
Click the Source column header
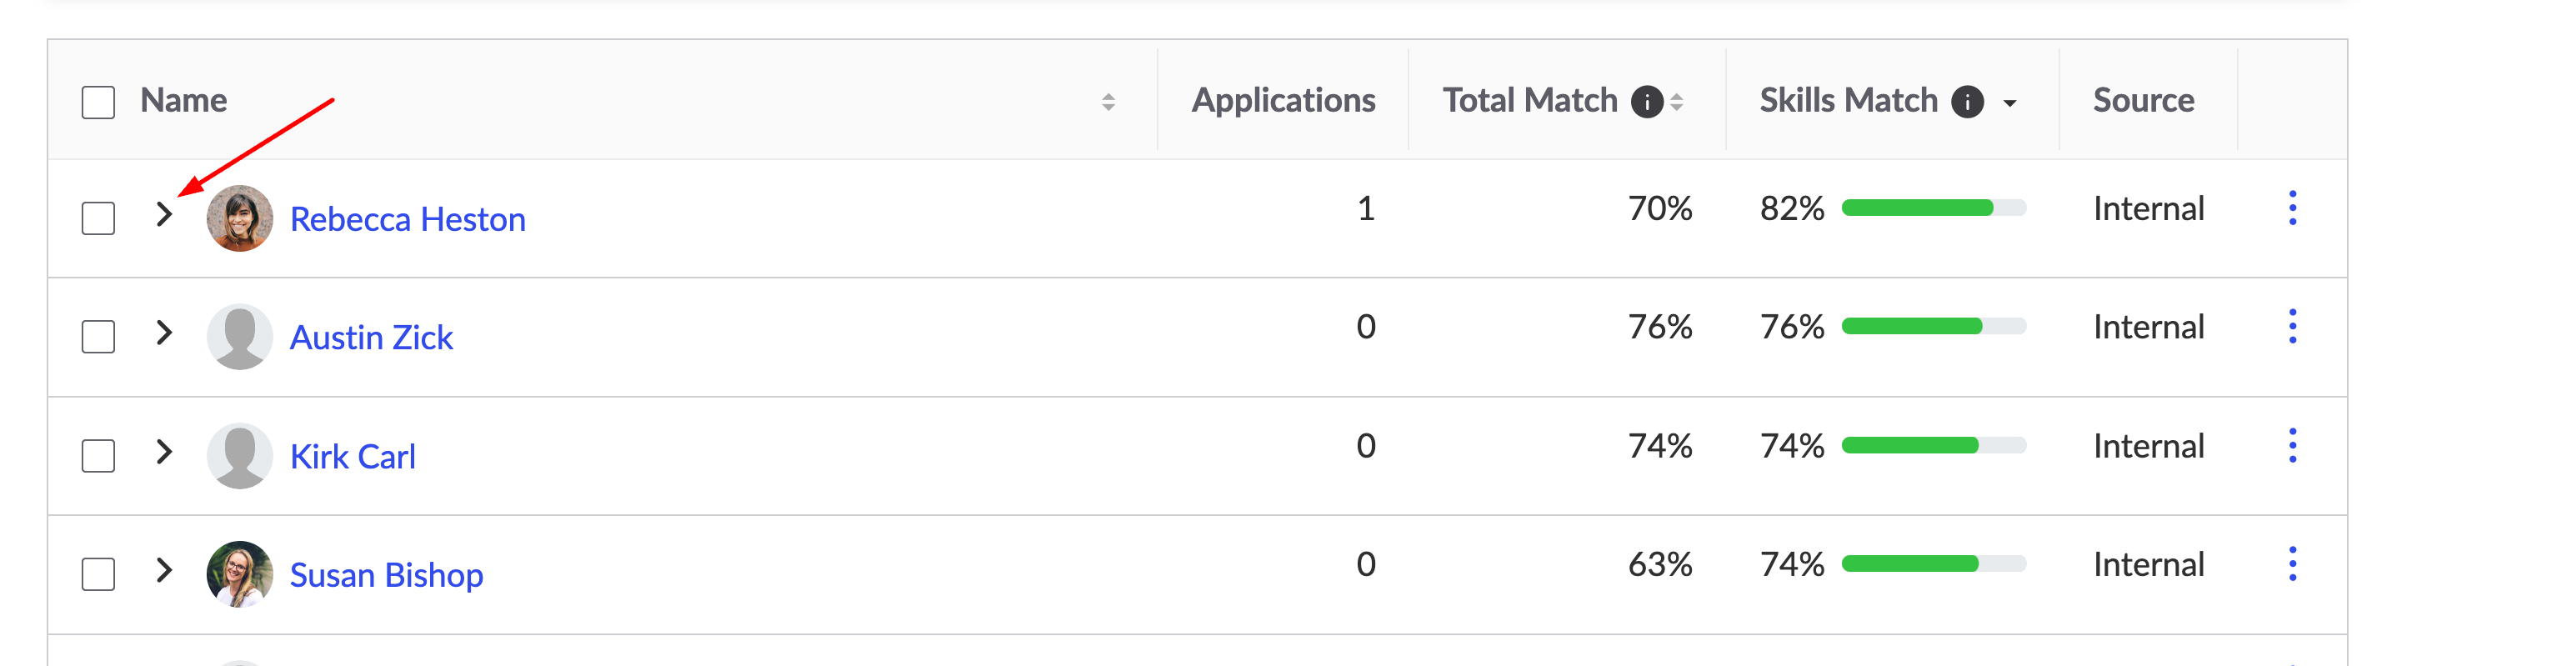click(2143, 100)
